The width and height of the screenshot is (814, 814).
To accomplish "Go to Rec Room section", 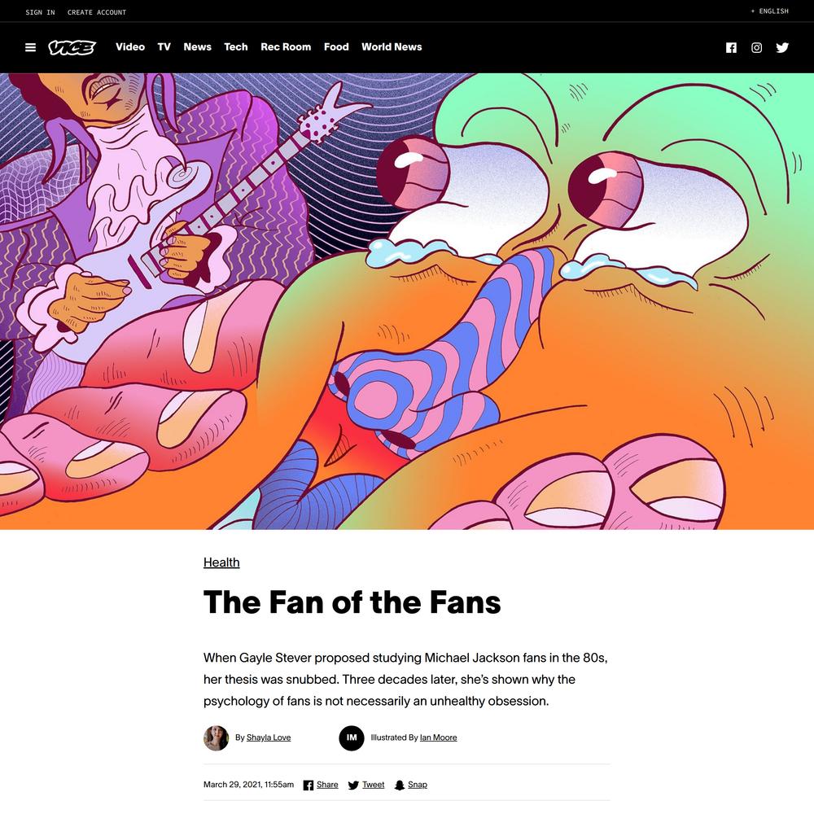I will 286,46.
